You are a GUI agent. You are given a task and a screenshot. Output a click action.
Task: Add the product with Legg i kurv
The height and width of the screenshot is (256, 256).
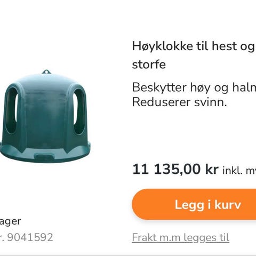coord(194,204)
